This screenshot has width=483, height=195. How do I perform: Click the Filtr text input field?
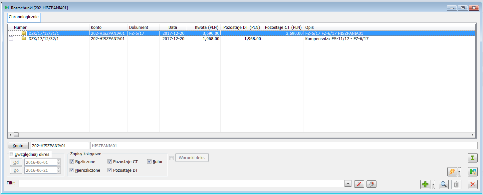[x=182, y=183]
